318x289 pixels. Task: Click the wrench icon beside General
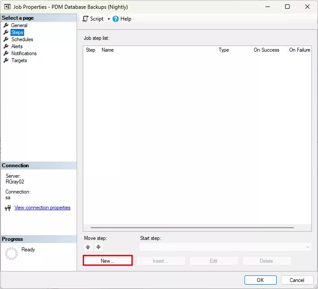(x=6, y=25)
